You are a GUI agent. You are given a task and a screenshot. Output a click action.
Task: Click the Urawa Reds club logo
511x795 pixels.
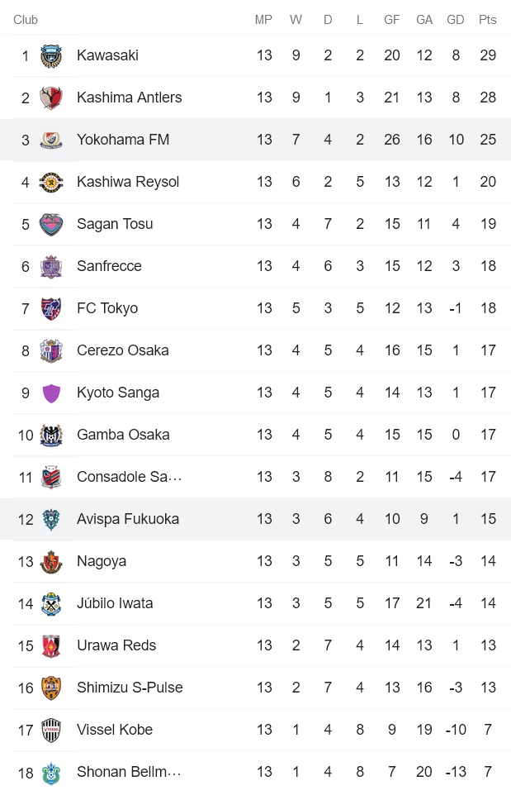[52, 645]
